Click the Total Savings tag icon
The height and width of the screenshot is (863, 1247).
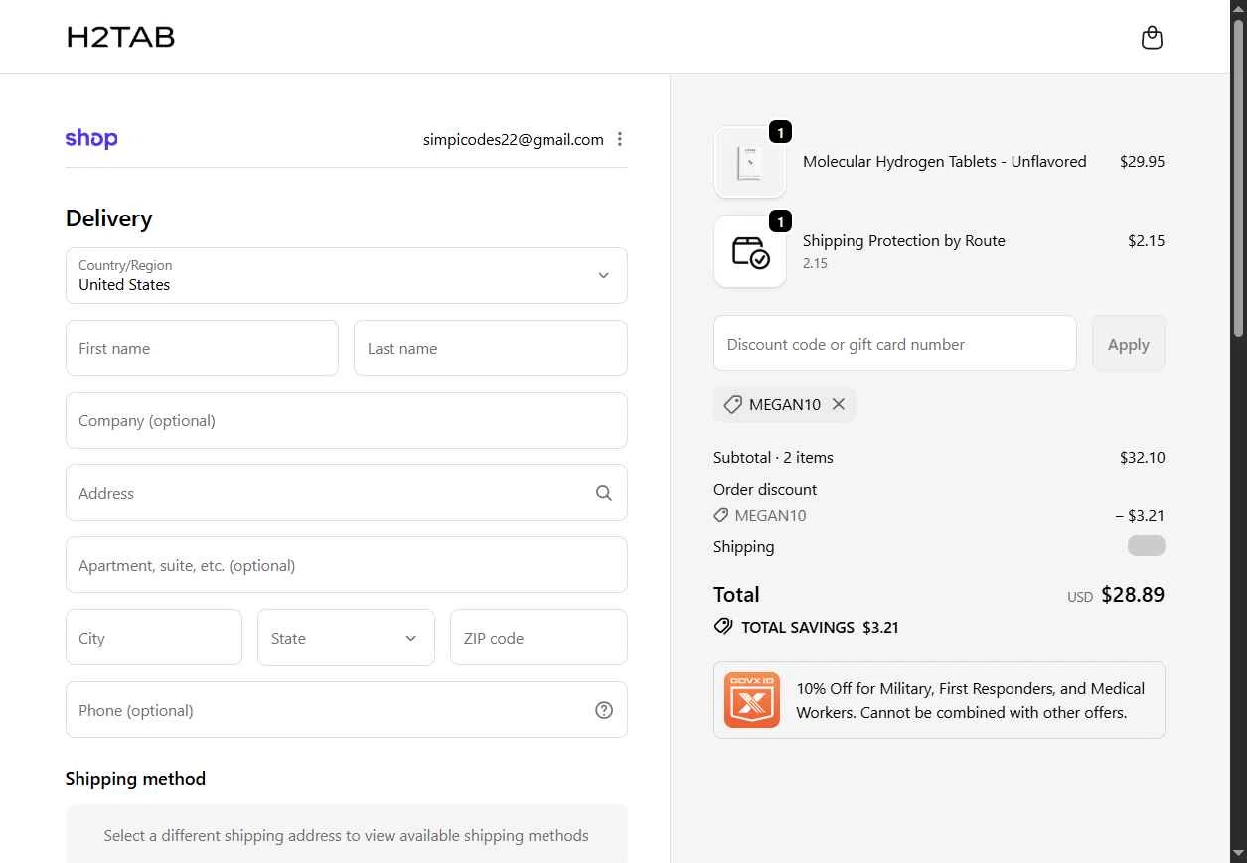coord(723,627)
